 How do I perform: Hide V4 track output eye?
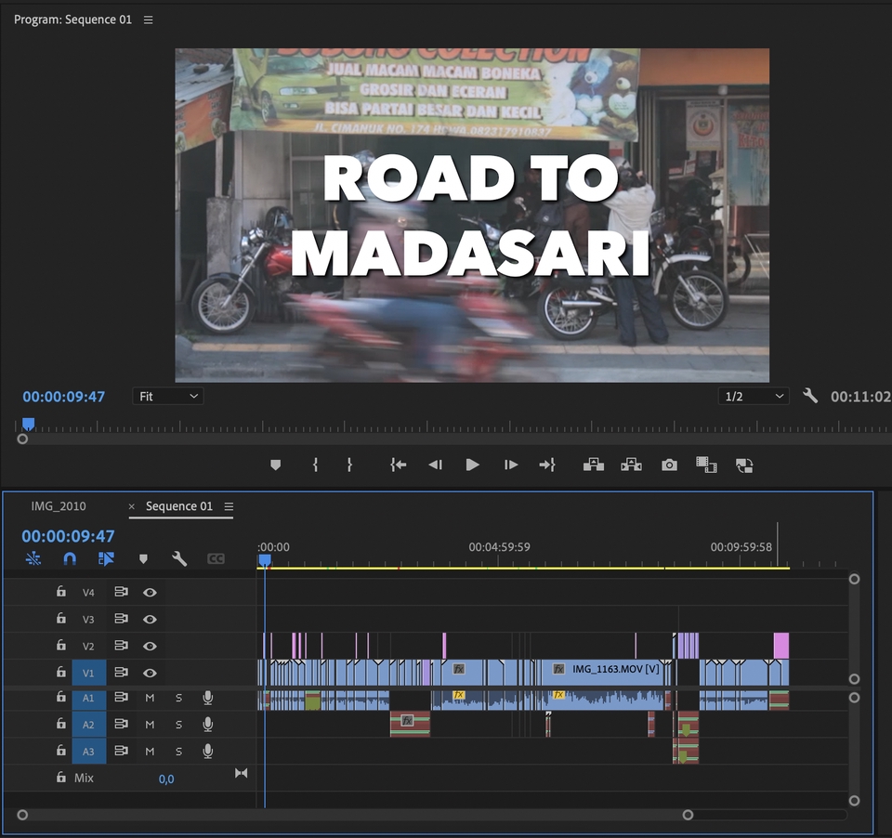tap(150, 592)
